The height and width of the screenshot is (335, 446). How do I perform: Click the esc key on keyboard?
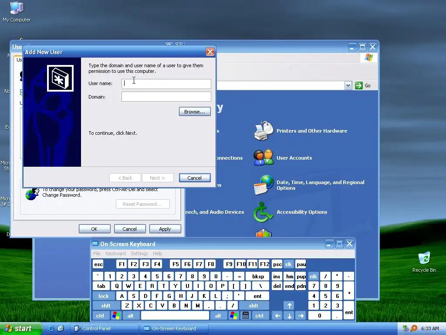pyautogui.click(x=98, y=264)
